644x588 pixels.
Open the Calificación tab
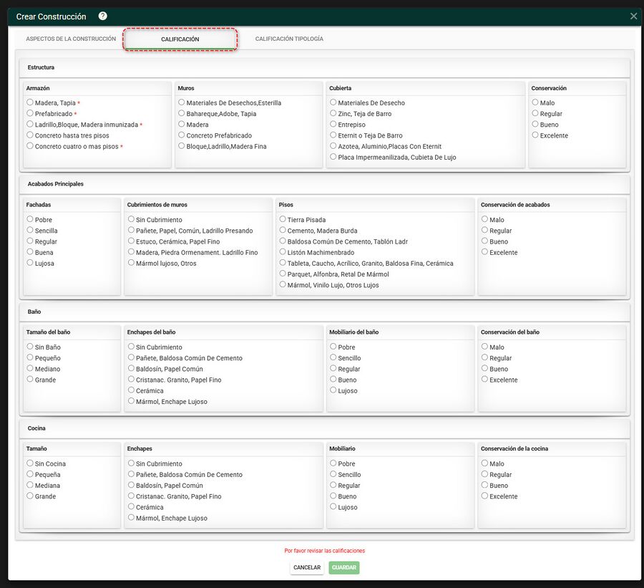click(x=180, y=39)
